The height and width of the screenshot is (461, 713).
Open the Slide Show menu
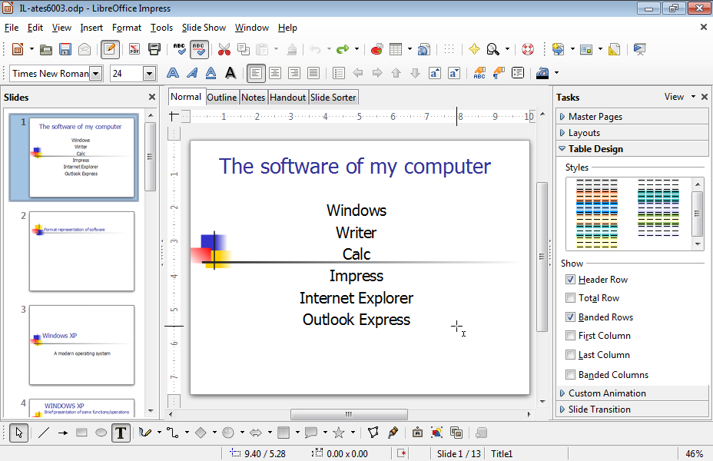click(204, 28)
